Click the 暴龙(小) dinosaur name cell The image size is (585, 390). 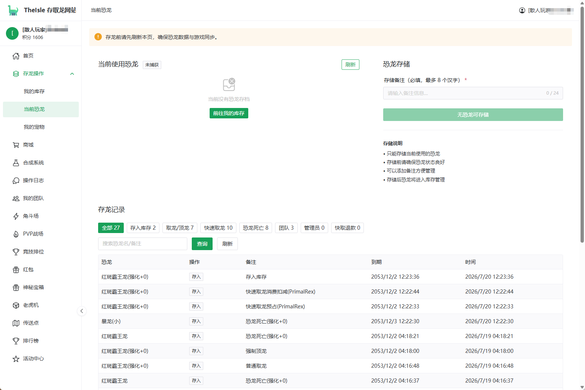[x=111, y=321]
